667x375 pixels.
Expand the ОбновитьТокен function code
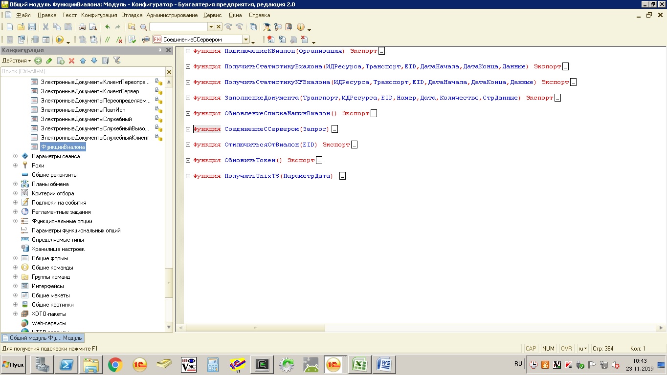coord(188,160)
